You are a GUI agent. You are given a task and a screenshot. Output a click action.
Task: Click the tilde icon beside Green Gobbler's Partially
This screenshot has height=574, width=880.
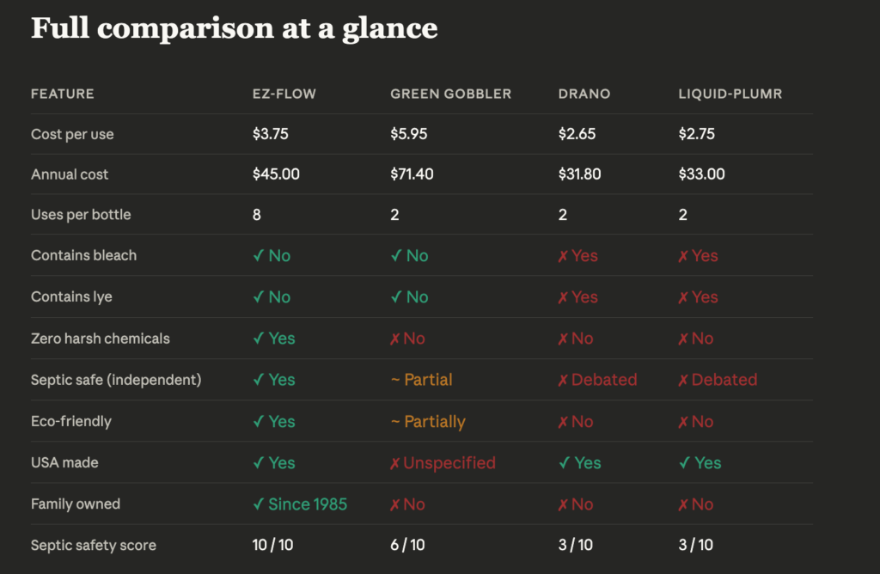tap(395, 422)
